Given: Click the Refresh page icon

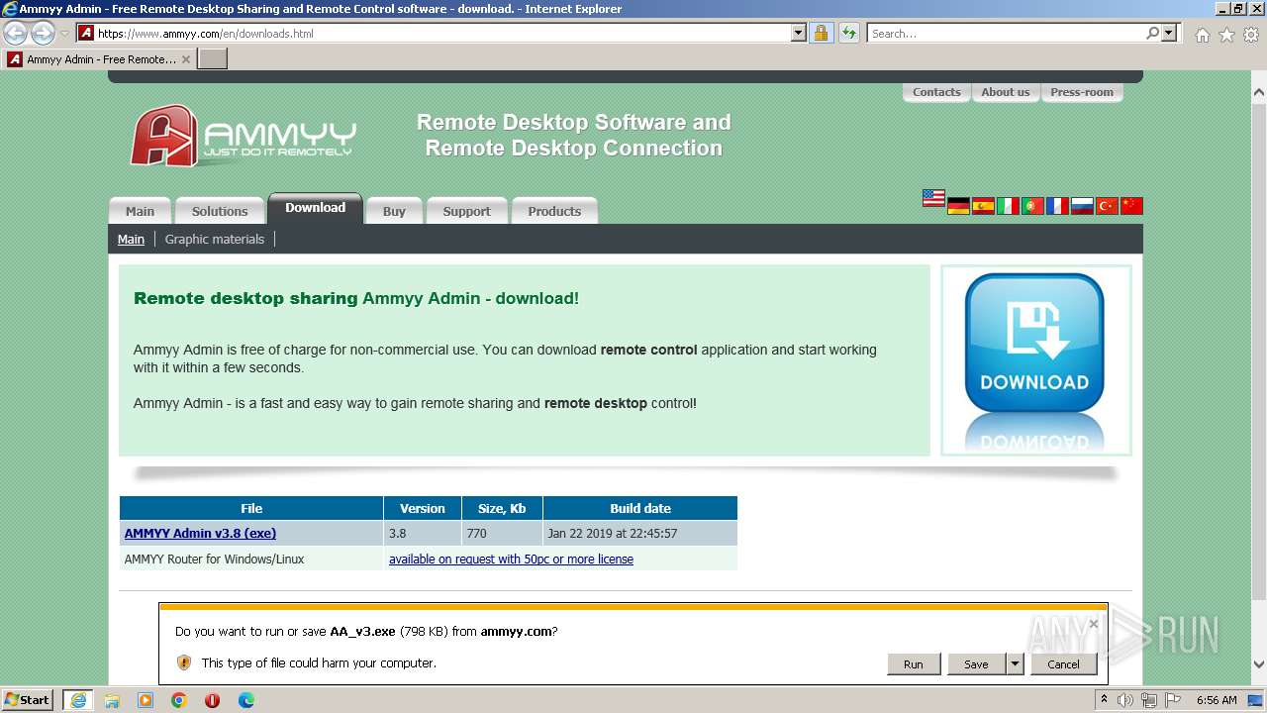Looking at the screenshot, I should tap(848, 33).
